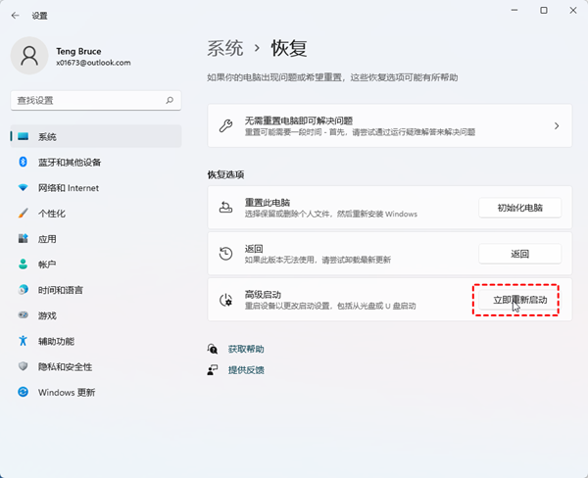The image size is (588, 478).
Task: Go to 个性化 settings
Action: pos(96,213)
